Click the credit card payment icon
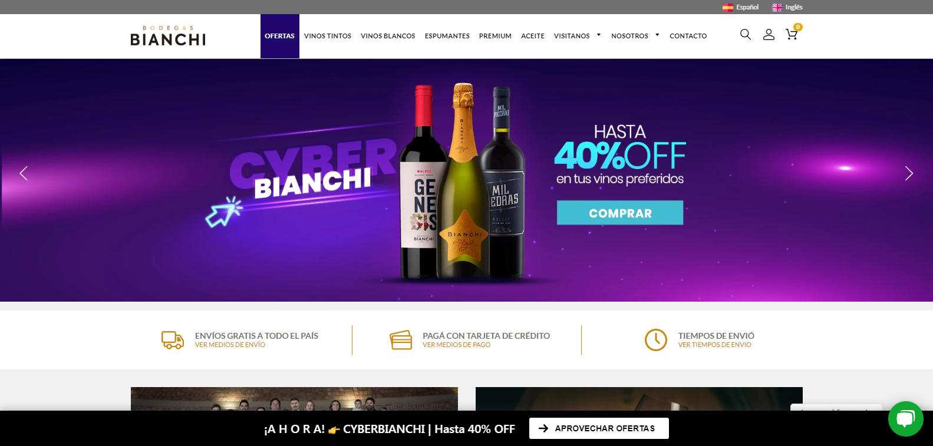 coord(401,340)
